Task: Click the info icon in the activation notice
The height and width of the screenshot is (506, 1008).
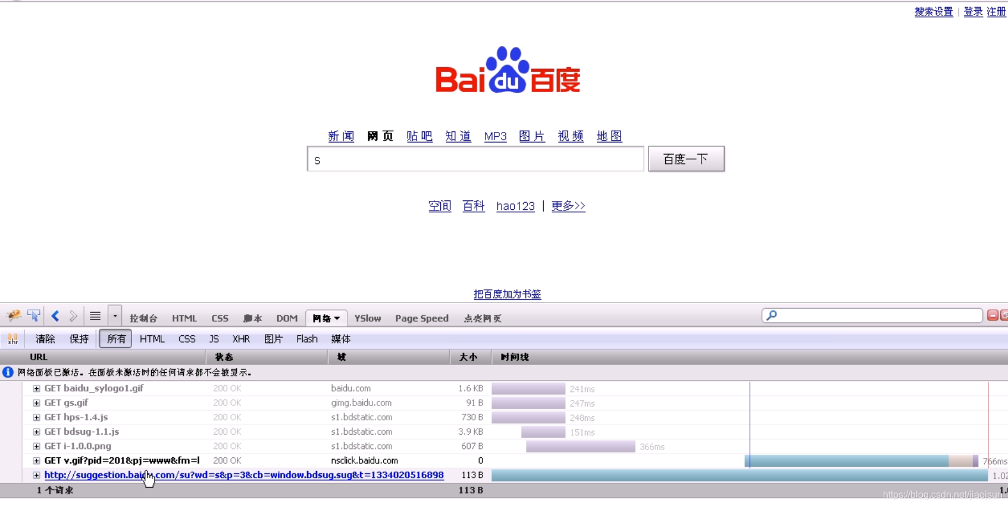Action: pos(8,372)
